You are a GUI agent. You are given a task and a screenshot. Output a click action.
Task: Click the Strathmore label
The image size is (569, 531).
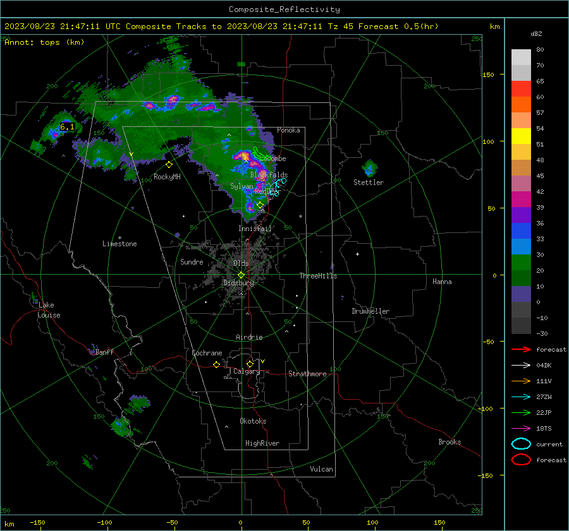(307, 374)
